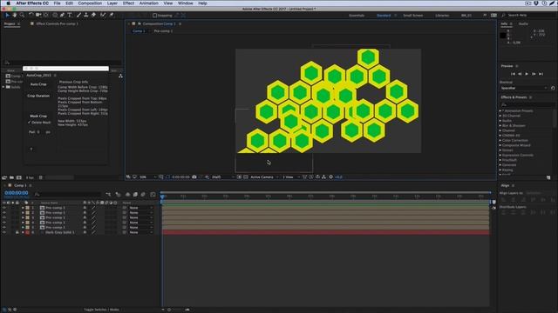Select the Roto Brush tool
Image resolution: width=558 pixels, height=313 pixels.
(x=103, y=16)
